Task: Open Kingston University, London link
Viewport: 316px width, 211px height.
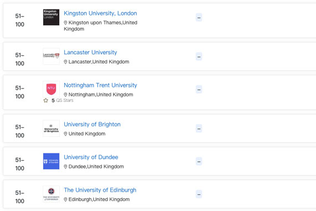Action: [100, 13]
